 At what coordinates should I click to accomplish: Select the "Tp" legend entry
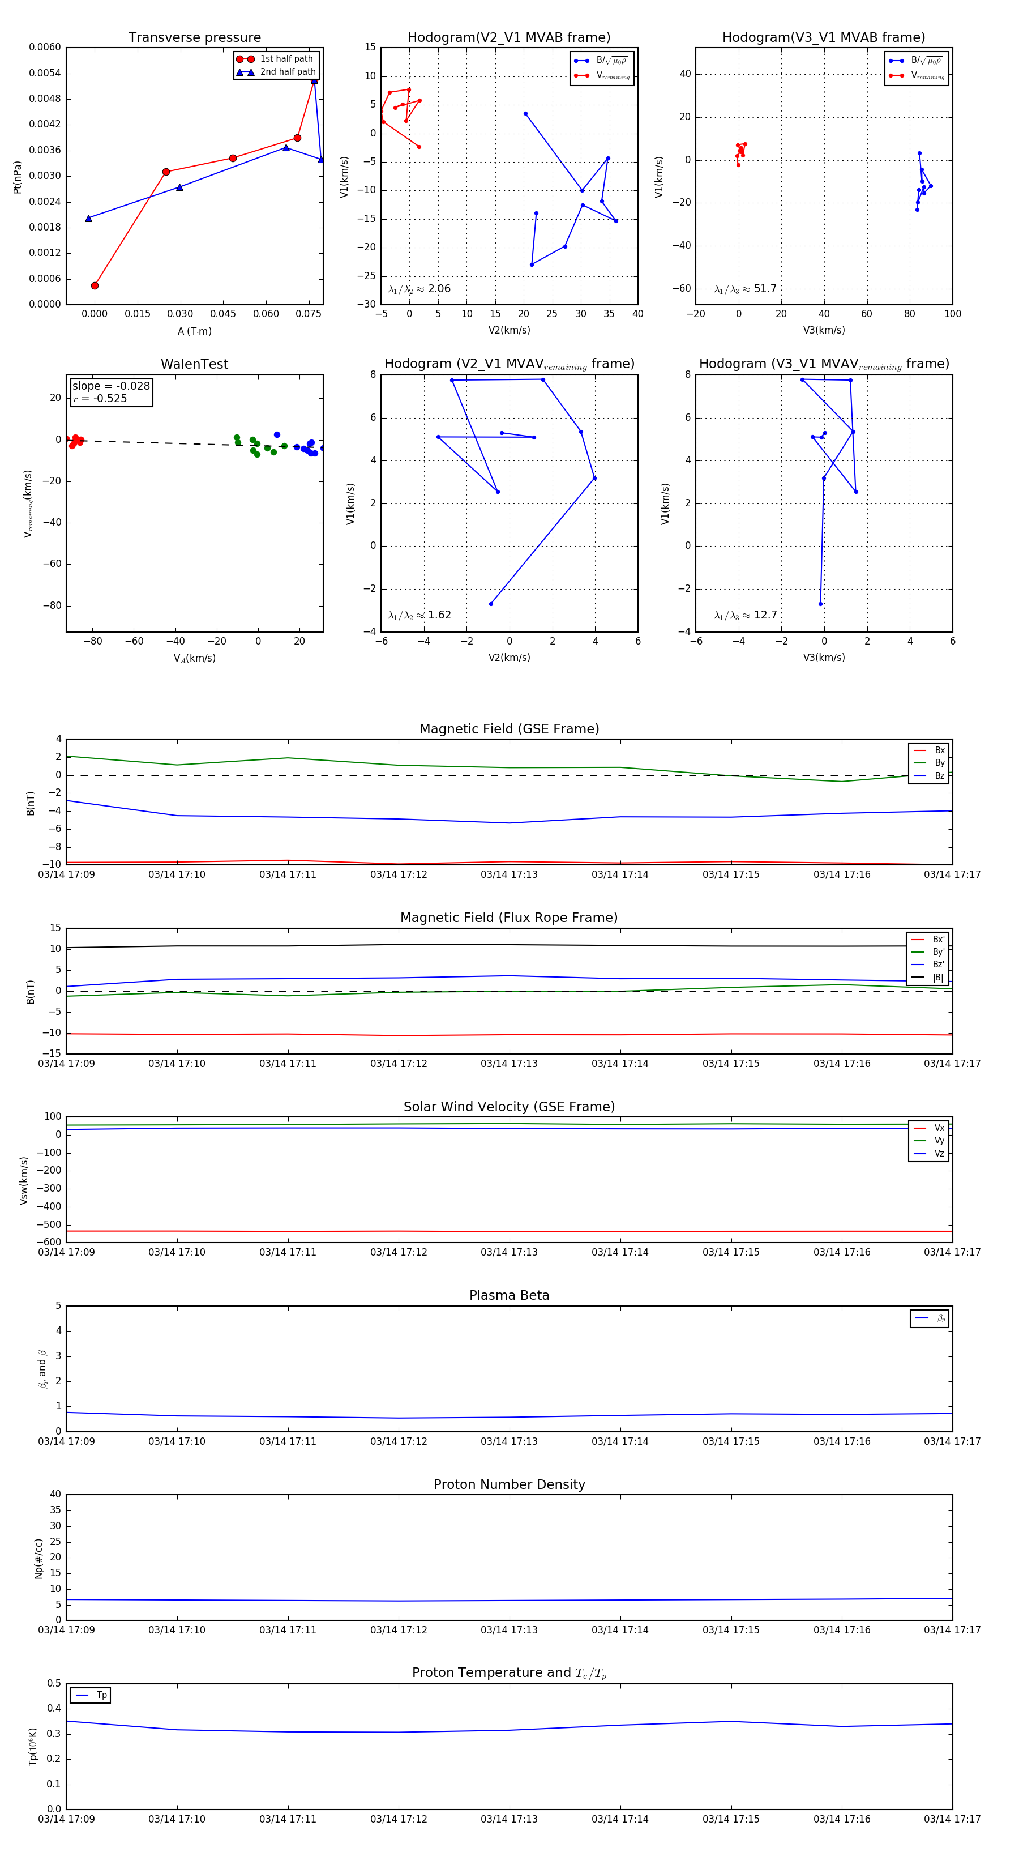pos(91,1696)
